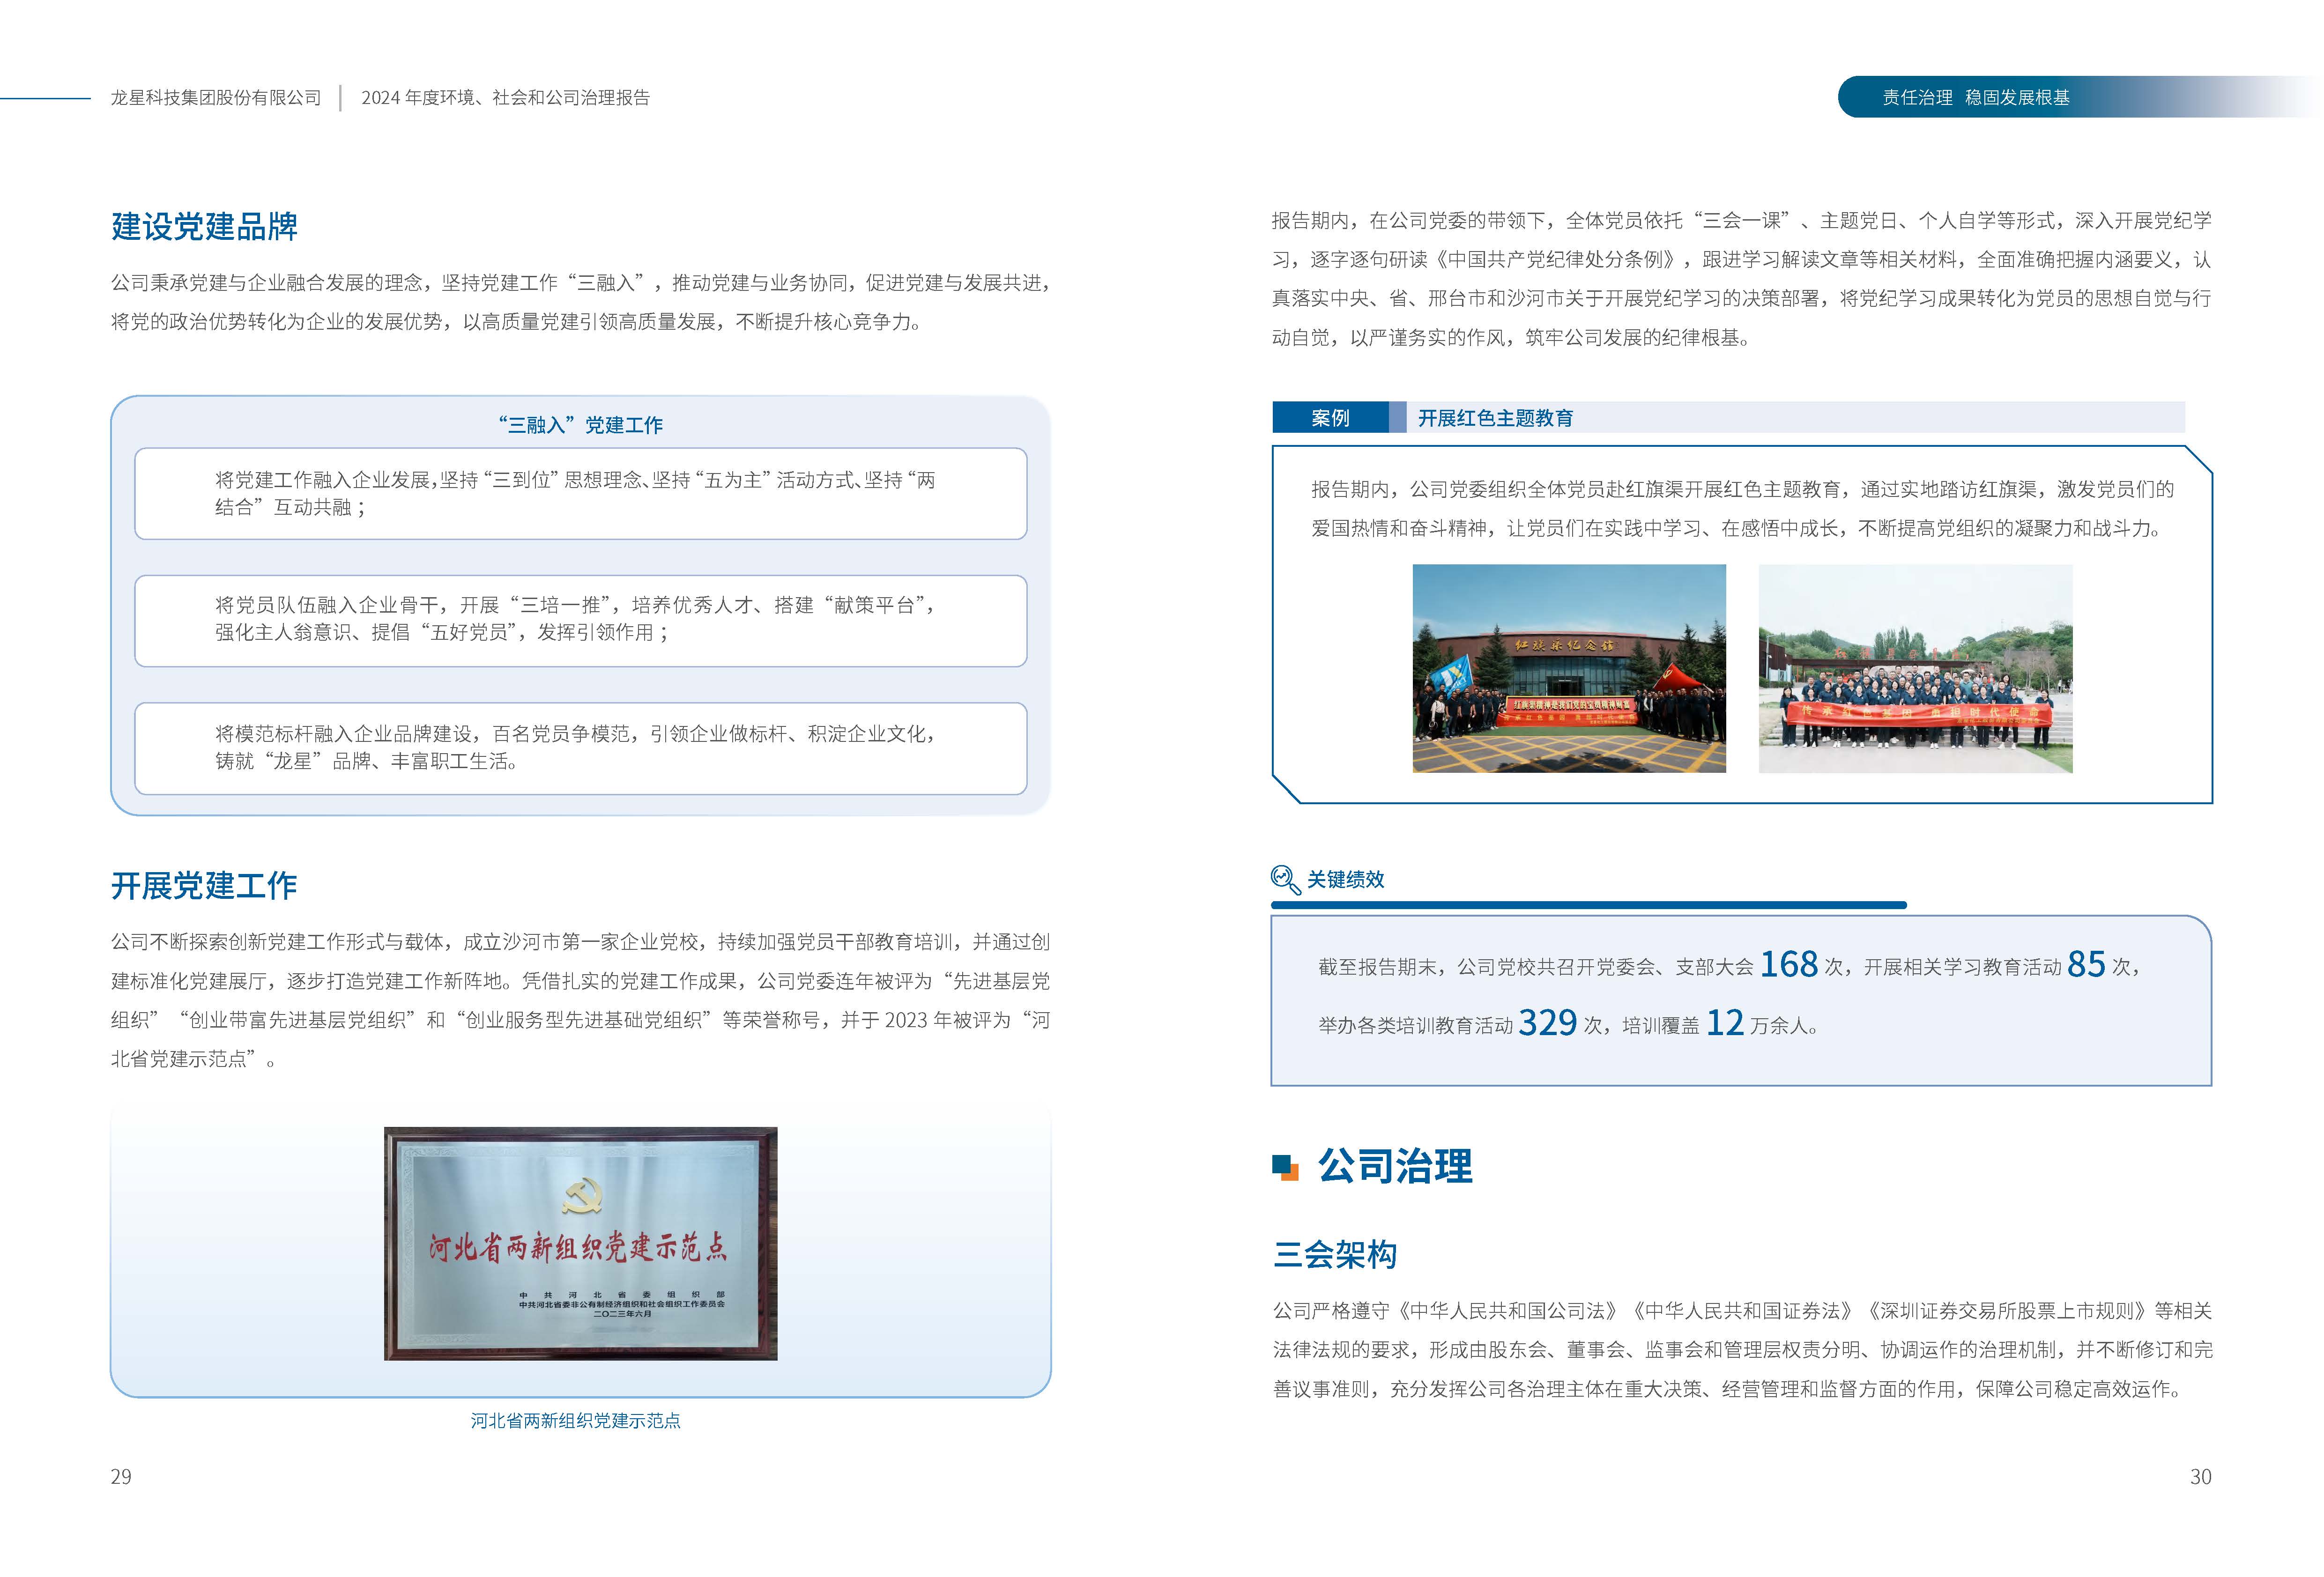Click the paragraph starting 公司秉承党建与企业融合发展

580,302
